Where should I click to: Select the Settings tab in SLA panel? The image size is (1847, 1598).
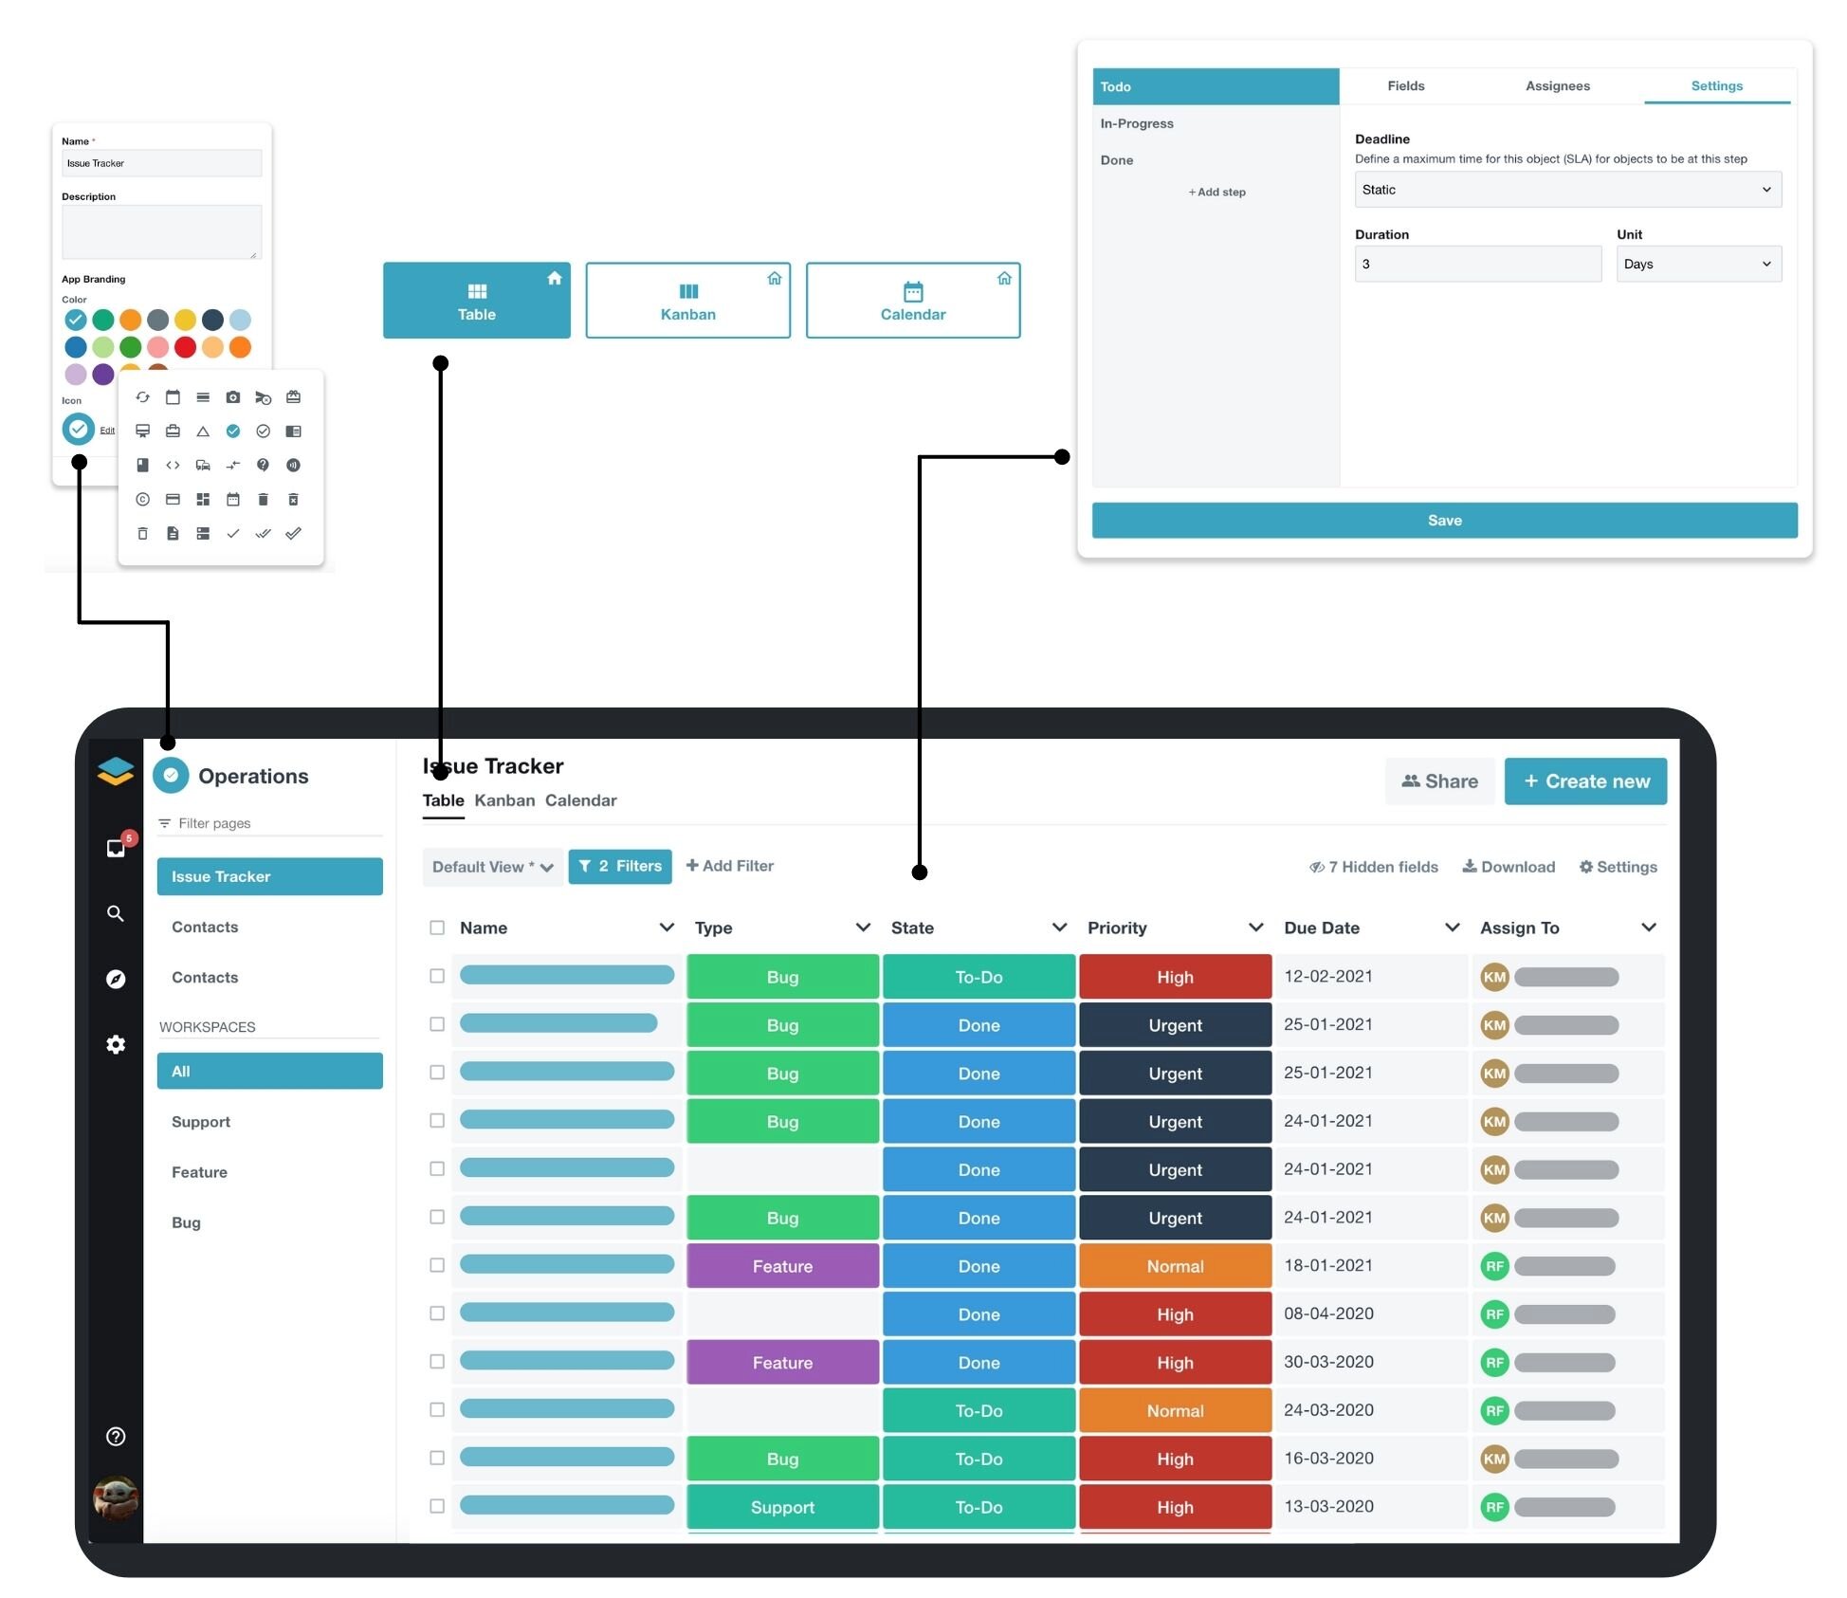[x=1715, y=84]
